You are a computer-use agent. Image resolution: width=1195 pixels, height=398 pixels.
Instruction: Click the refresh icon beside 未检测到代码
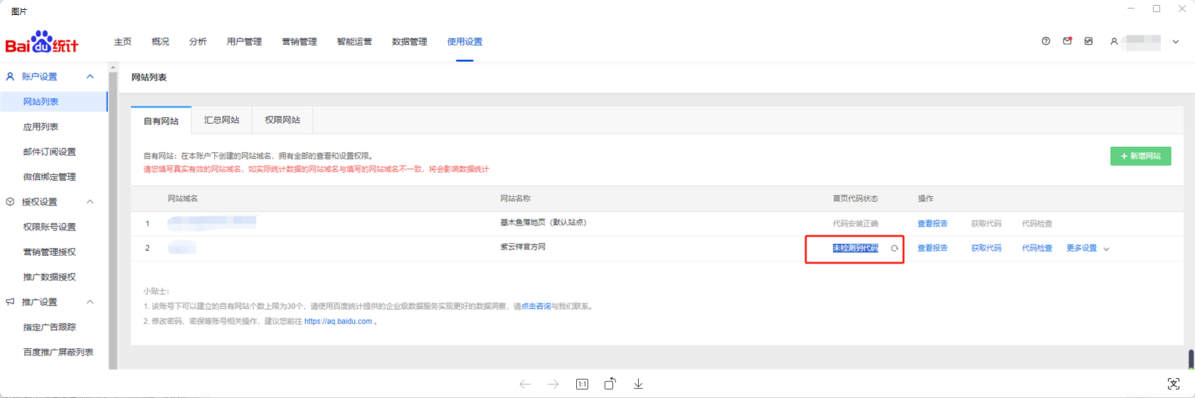pos(894,249)
